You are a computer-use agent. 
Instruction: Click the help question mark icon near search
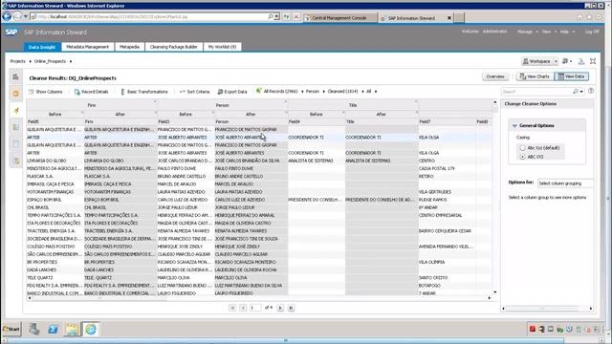tap(591, 91)
